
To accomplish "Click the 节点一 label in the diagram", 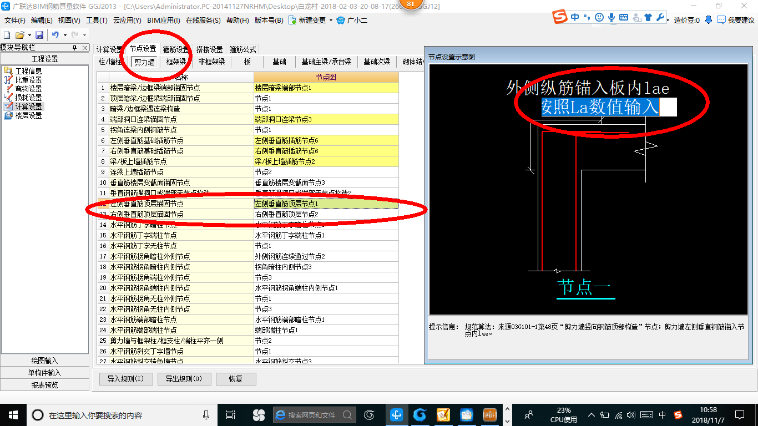I will [585, 287].
